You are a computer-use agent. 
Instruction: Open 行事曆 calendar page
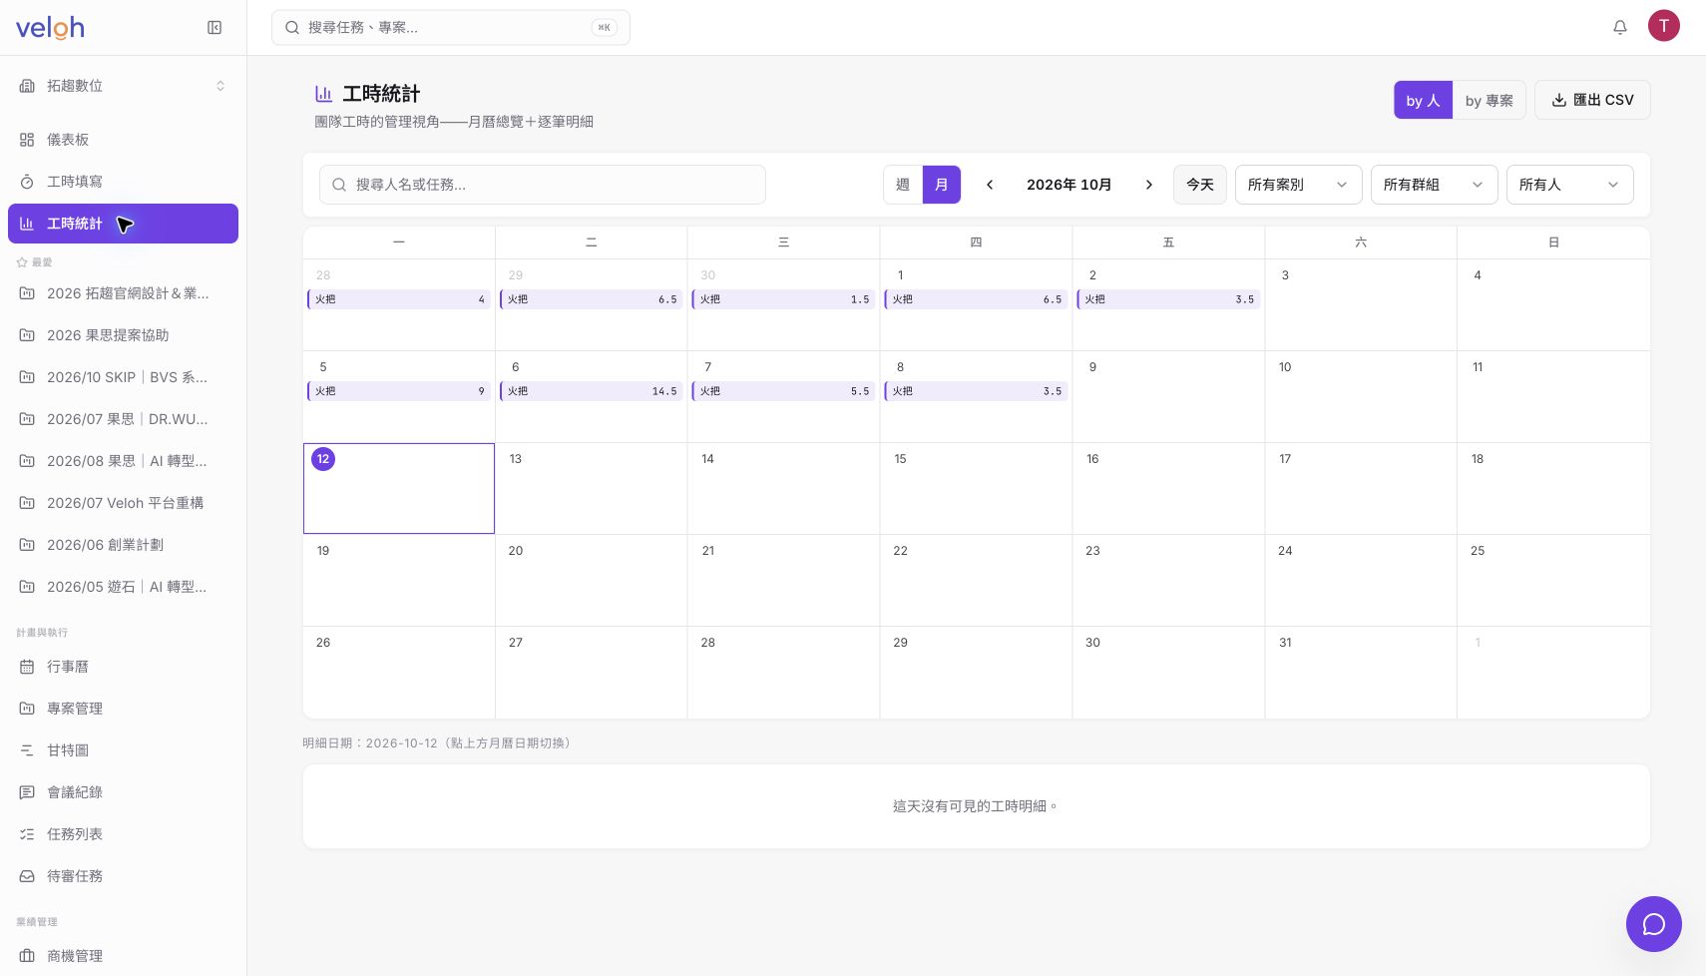point(123,667)
